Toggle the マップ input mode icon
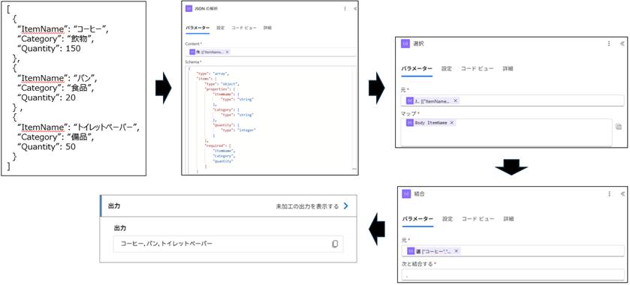 pyautogui.click(x=618, y=127)
